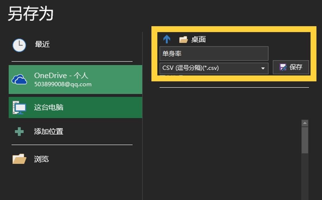The image size is (322, 200).
Task: Click the 桌面 folder icon
Action: [x=183, y=39]
